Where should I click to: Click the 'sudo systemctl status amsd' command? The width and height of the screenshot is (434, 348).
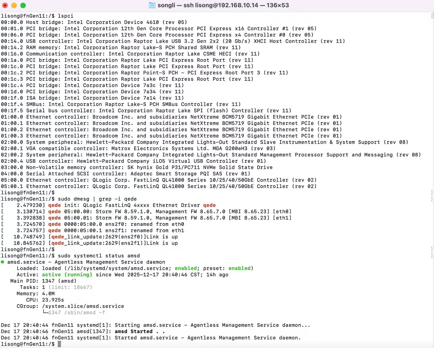[99, 256]
